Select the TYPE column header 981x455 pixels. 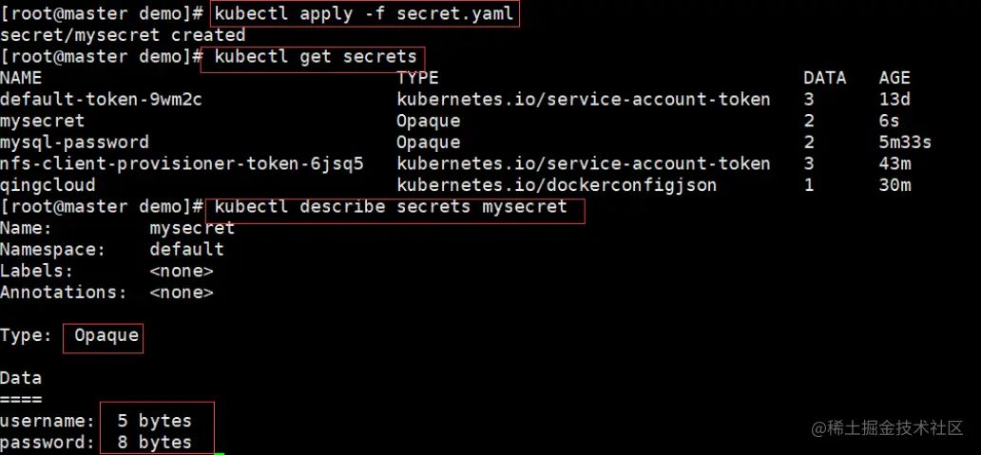417,78
